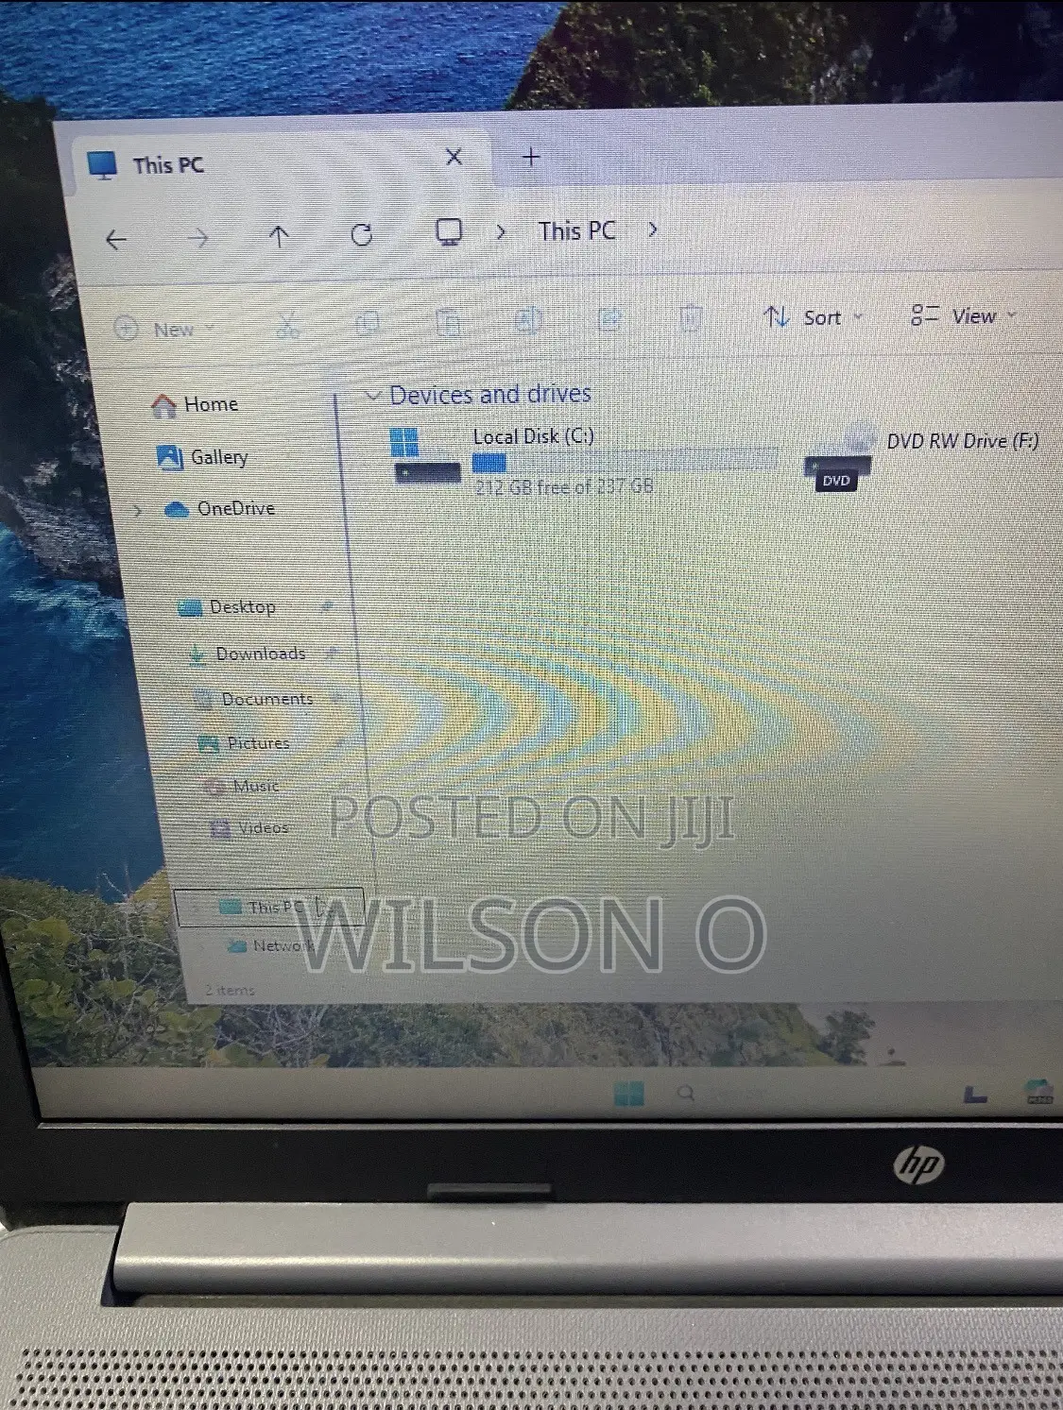This screenshot has width=1063, height=1410.
Task: Open the View options dropdown
Action: (x=963, y=315)
